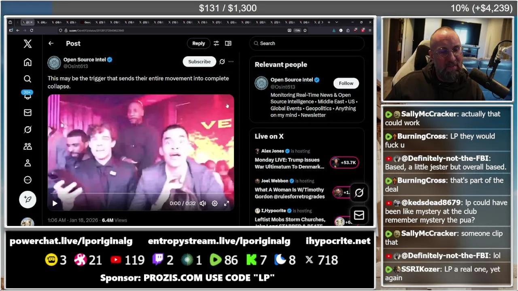Click the Reply button in Post header

[198, 43]
